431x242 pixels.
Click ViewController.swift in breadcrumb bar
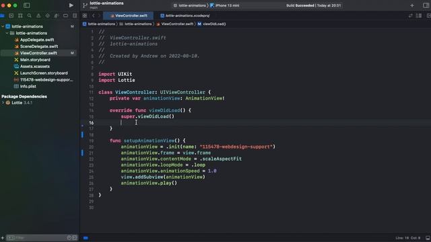tap(175, 24)
